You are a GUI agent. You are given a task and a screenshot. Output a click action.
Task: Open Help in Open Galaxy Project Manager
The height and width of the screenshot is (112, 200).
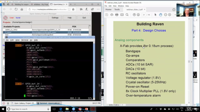point(69,18)
